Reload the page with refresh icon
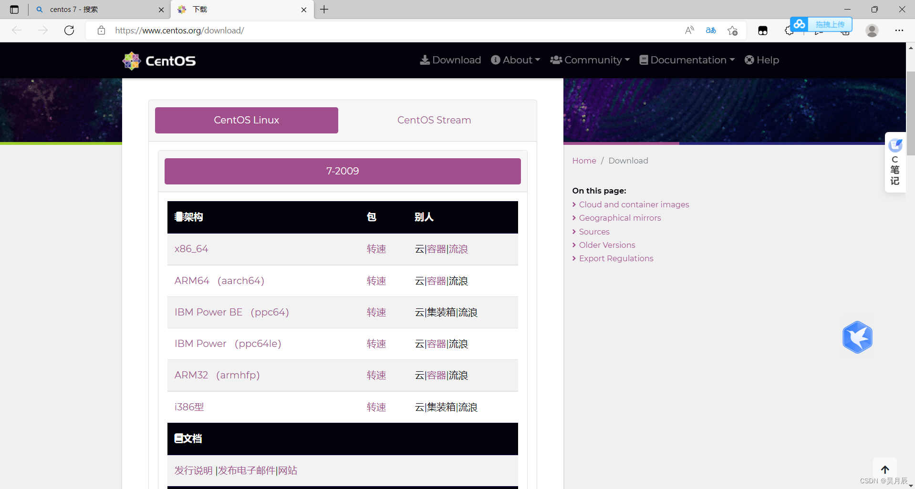The height and width of the screenshot is (489, 915). coord(69,31)
